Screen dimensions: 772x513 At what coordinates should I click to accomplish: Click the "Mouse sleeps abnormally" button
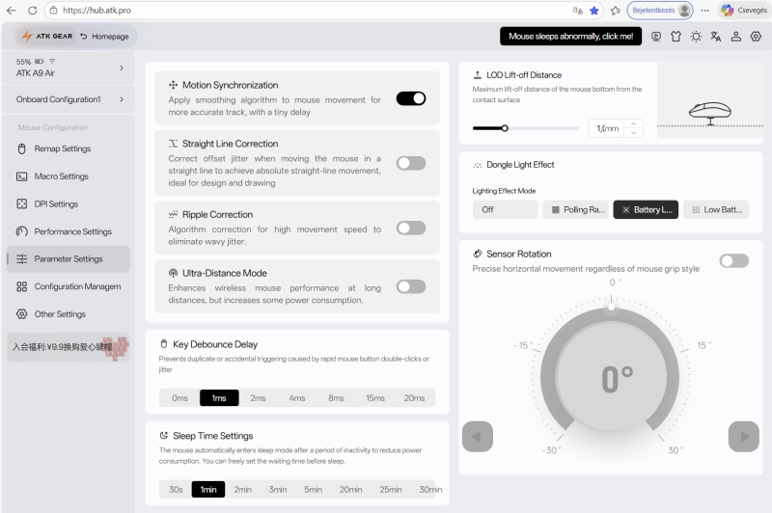570,37
